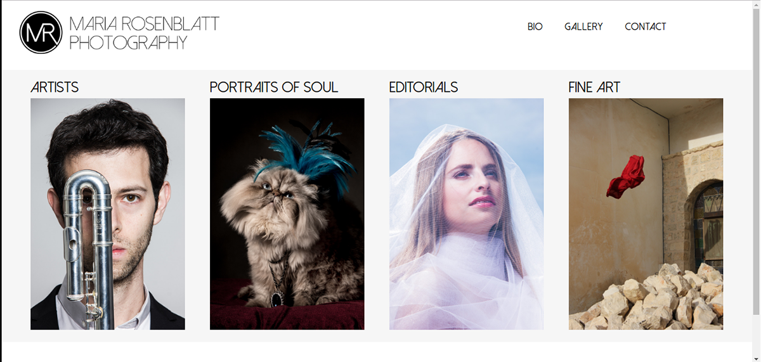Screen dimensions: 761x362
Task: Open the GALLERY menu item
Action: coord(583,27)
